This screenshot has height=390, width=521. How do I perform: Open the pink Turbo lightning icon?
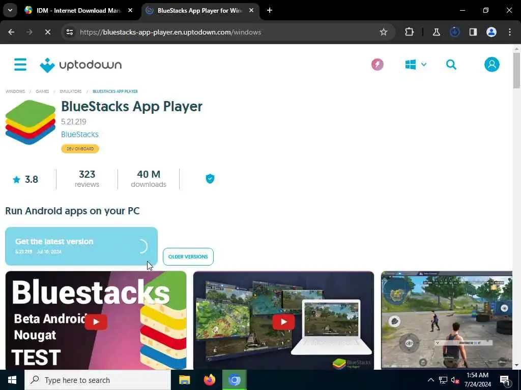pos(377,64)
